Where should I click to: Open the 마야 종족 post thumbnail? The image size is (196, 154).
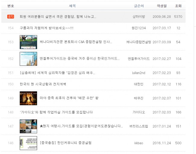28,98
